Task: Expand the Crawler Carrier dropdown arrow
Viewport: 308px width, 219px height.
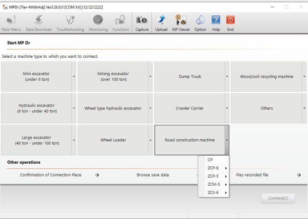Action: pyautogui.click(x=227, y=108)
